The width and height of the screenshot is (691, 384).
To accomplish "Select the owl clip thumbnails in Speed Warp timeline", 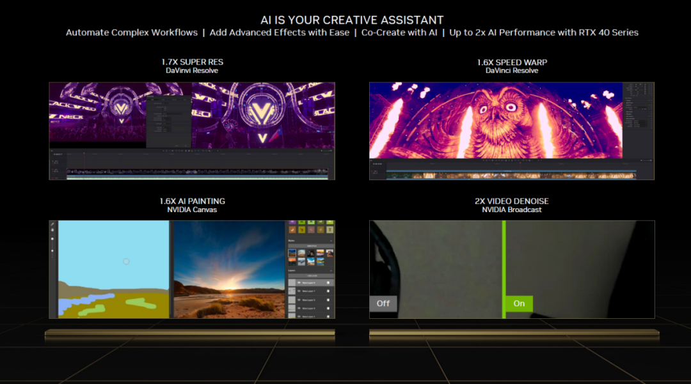I will coord(511,175).
